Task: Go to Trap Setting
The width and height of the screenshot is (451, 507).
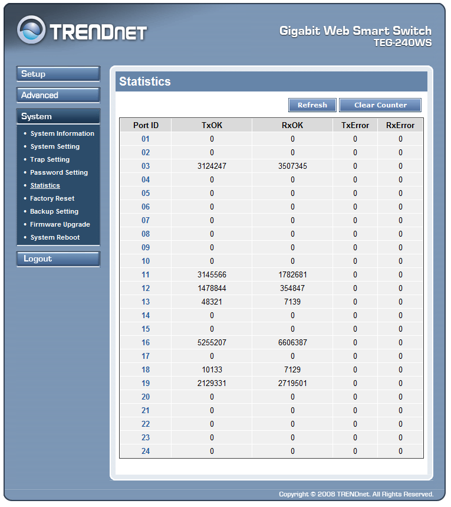Action: [x=50, y=159]
